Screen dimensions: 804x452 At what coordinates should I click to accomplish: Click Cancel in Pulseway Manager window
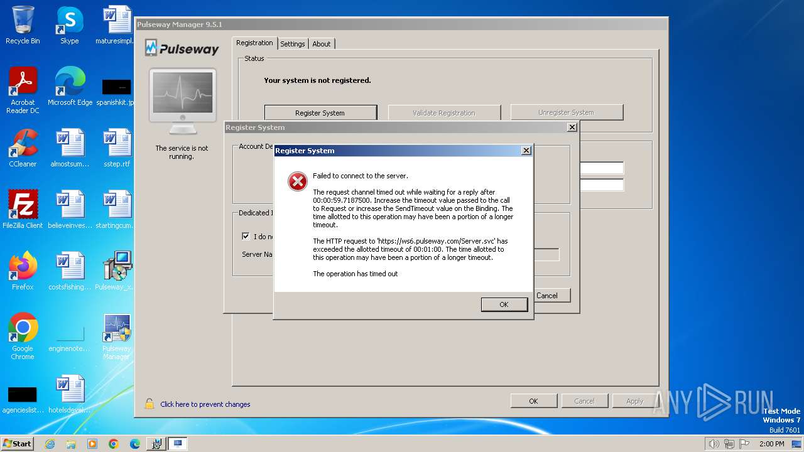point(584,401)
